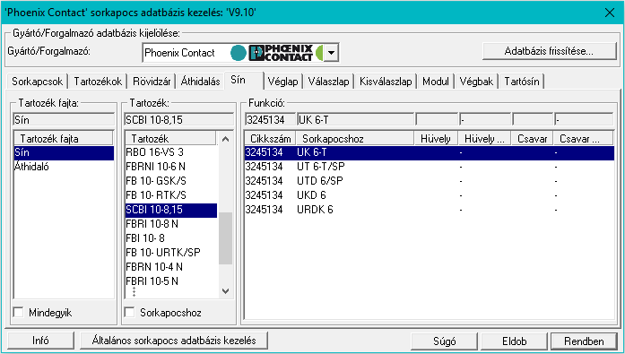Click the Hüvely column header

coord(436,139)
